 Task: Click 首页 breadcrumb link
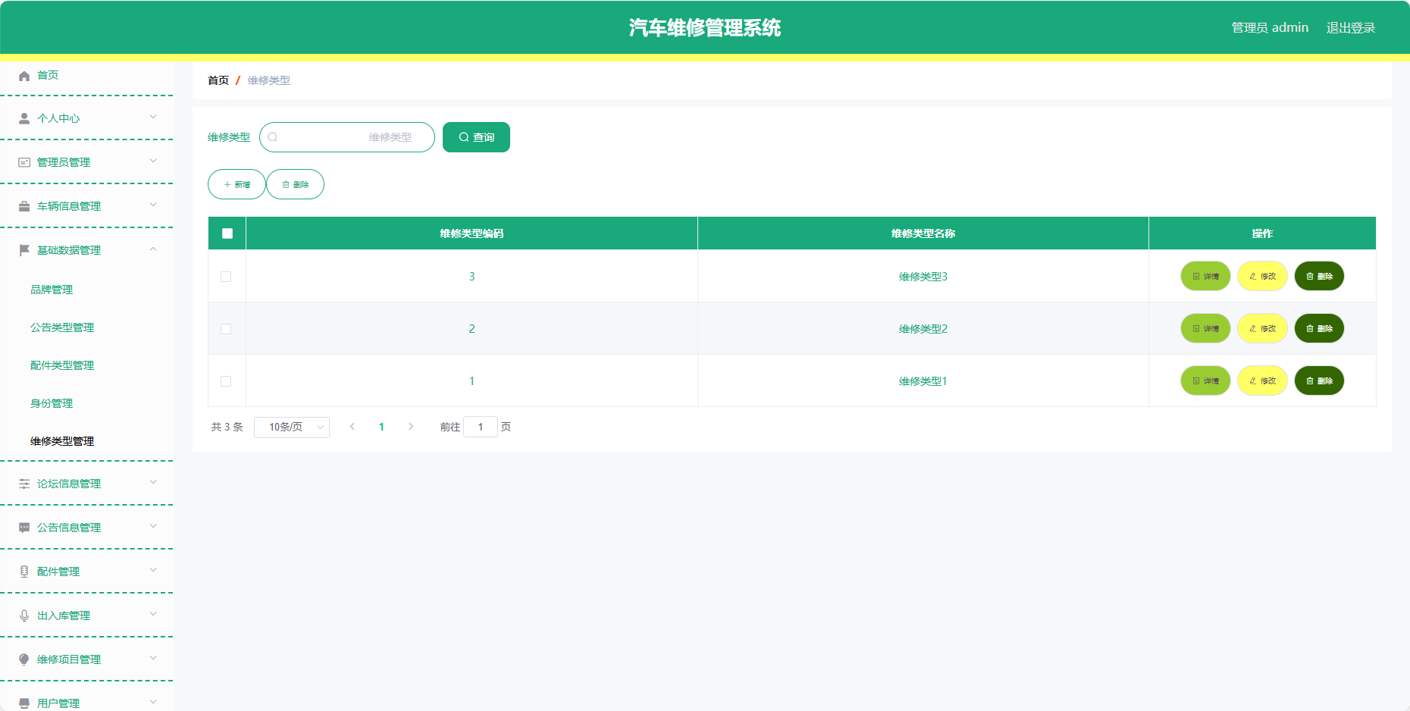[218, 80]
